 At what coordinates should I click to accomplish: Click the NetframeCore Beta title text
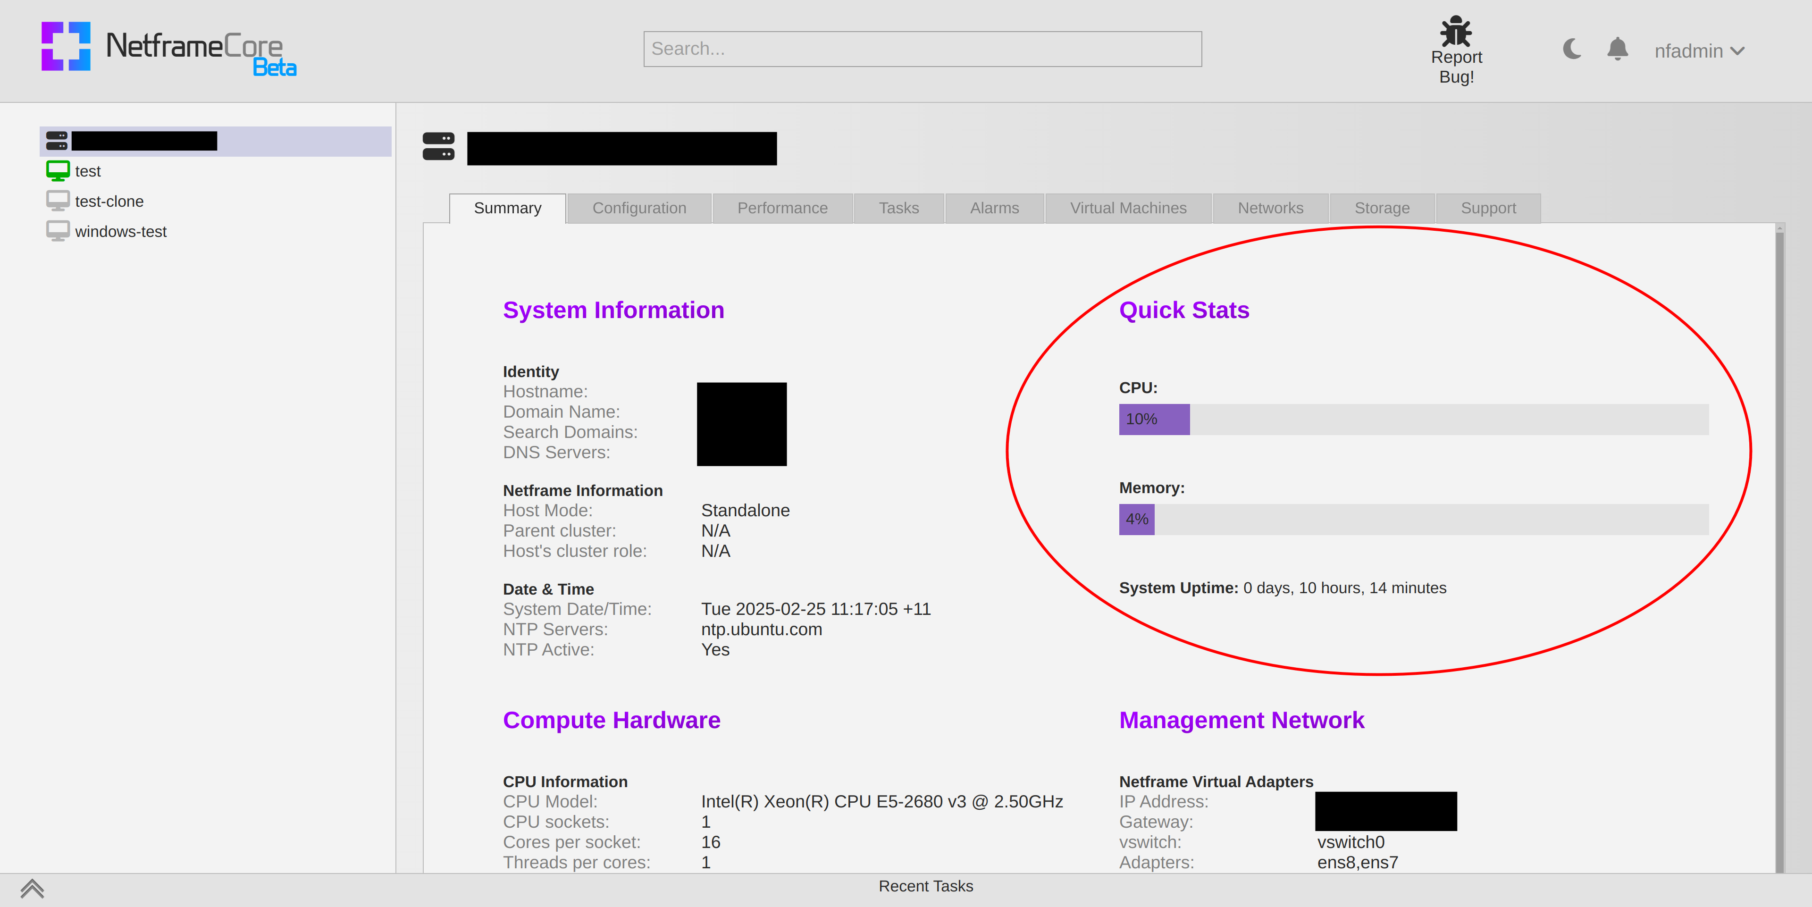(201, 53)
